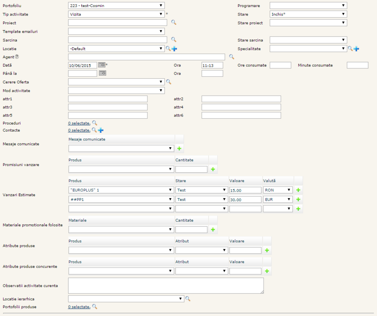Viewport: 377px width, 316px height.
Task: Add a Mesaje comunicate row with green plus
Action: [179, 148]
